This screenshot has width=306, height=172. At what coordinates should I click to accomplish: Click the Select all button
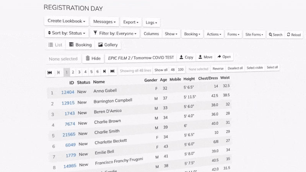272,68
